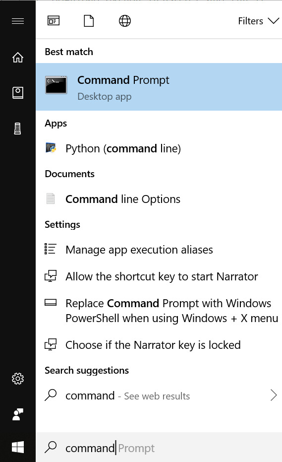Open the Notebook icon in the sidebar
Image resolution: width=282 pixels, height=462 pixels.
(18, 93)
